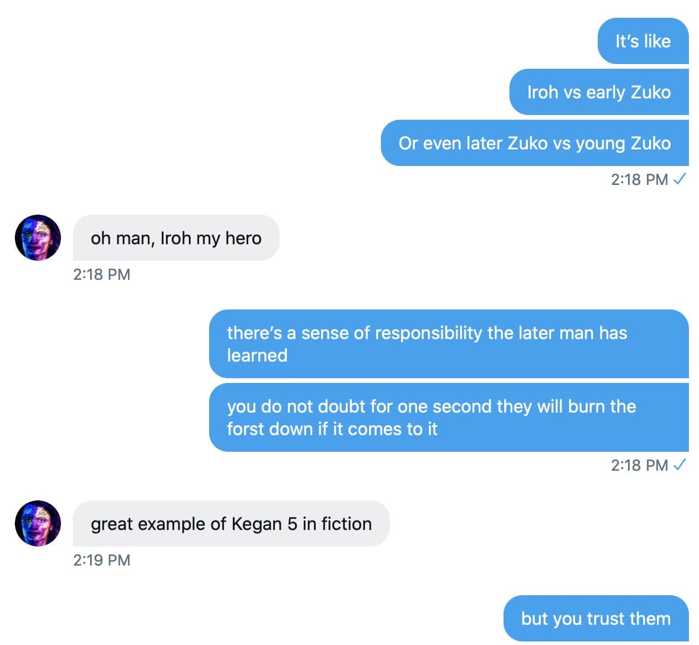The width and height of the screenshot is (699, 645).
Task: Click avatar beside 'great example of Kegan 5'
Action: (x=38, y=523)
